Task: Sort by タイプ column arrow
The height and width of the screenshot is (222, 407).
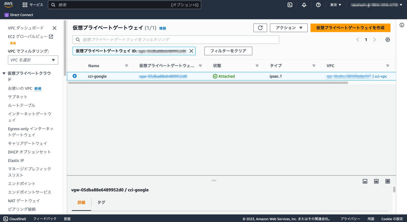Action: [x=314, y=66]
